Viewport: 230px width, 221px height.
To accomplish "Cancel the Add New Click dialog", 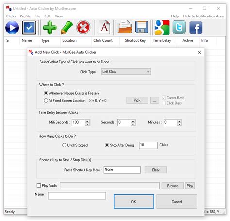I will click(177, 202).
